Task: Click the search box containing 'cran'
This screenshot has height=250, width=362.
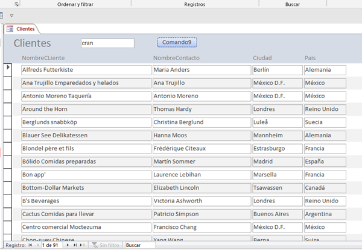Action: pyautogui.click(x=107, y=43)
